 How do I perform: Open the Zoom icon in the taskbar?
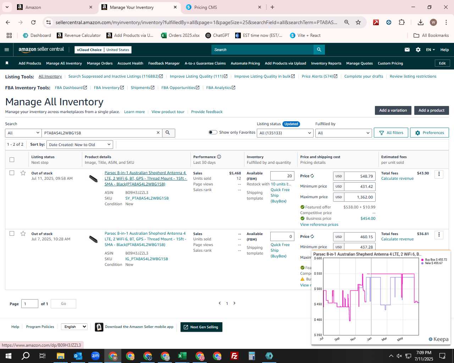click(95, 356)
